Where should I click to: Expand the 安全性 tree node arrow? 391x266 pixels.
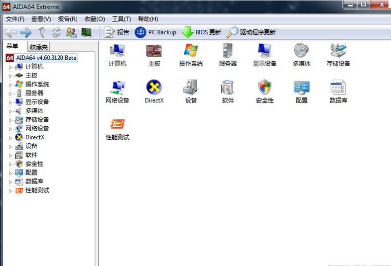click(x=10, y=165)
